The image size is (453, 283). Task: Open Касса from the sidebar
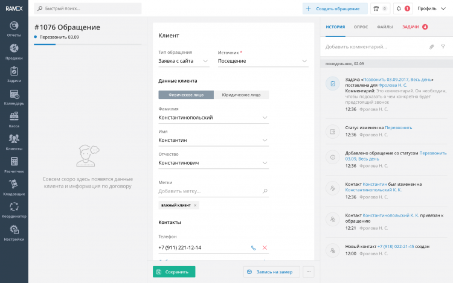point(14,120)
